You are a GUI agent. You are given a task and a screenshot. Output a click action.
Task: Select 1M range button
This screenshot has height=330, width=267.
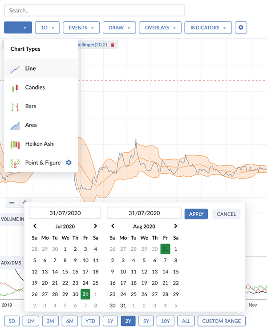pyautogui.click(x=31, y=321)
